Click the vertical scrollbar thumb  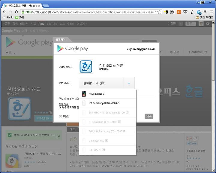click(213, 52)
